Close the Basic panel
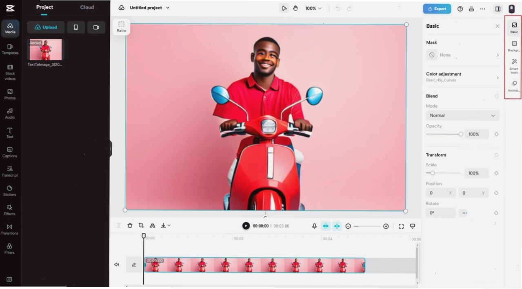This screenshot has width=522, height=289. click(x=498, y=26)
